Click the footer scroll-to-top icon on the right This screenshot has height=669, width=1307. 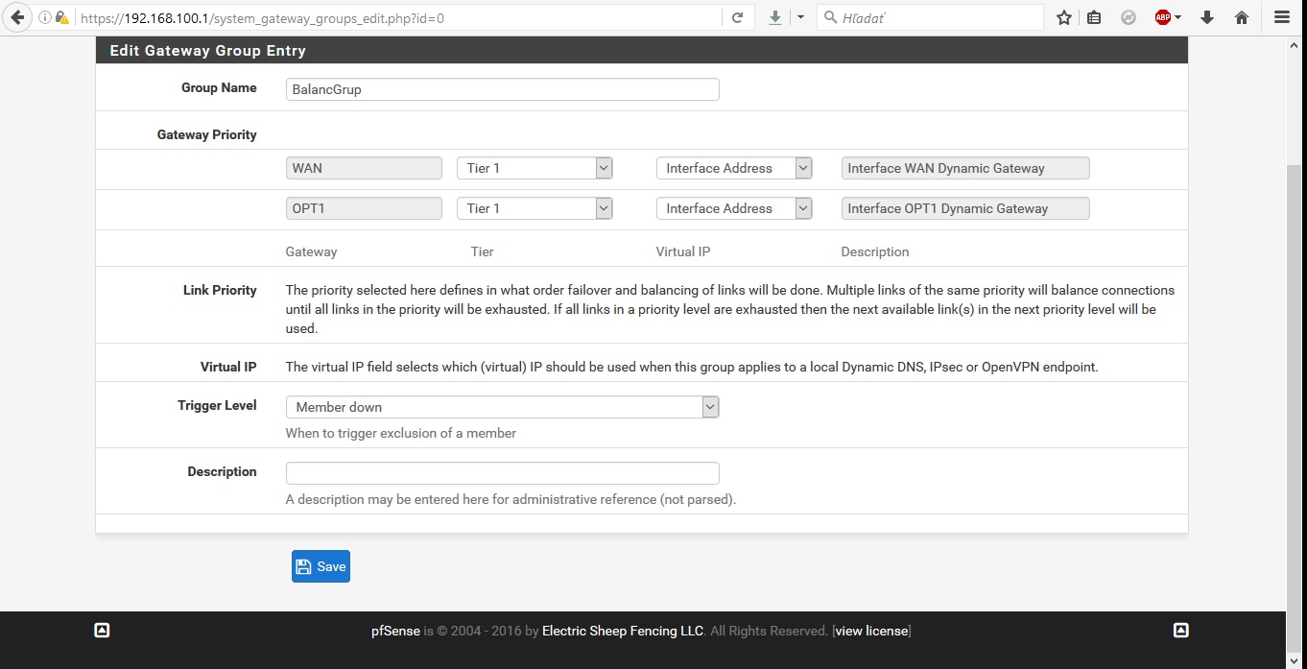[1181, 631]
